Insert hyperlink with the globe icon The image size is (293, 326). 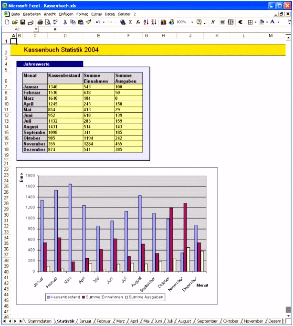click(123, 22)
